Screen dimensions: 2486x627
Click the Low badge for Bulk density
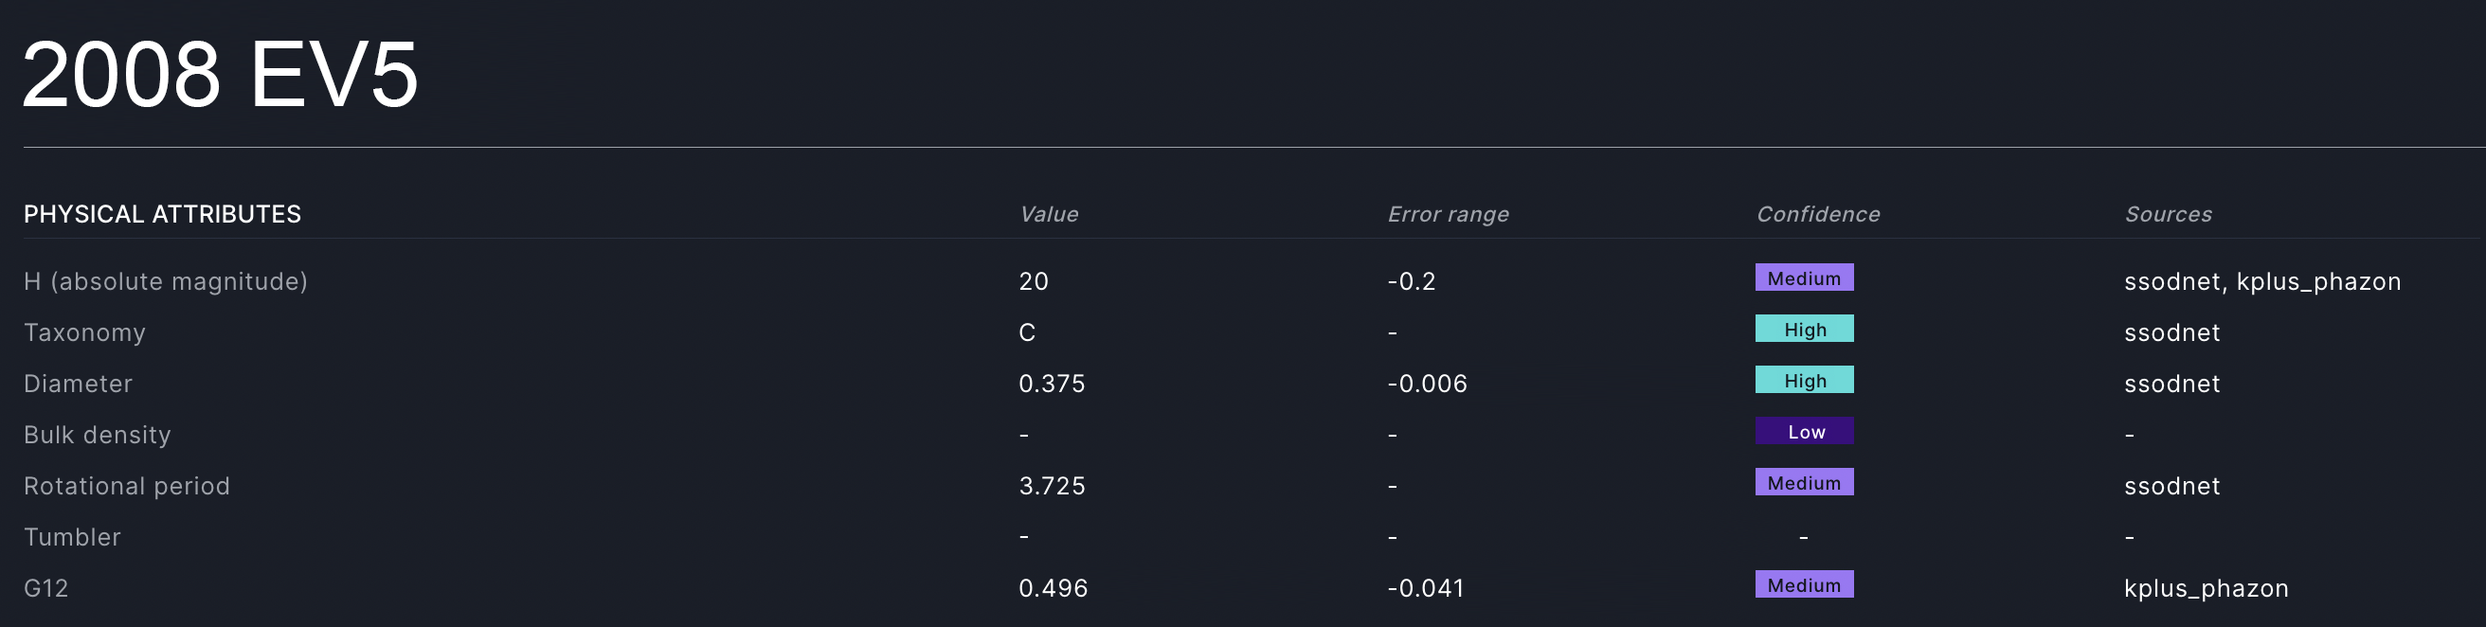1804,432
